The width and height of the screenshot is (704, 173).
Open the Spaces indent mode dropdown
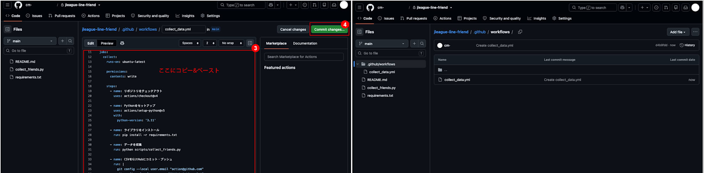tap(190, 43)
